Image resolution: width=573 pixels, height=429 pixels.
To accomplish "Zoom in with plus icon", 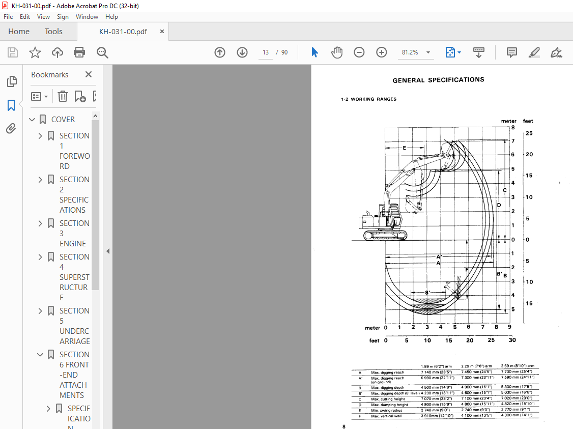I will (382, 52).
